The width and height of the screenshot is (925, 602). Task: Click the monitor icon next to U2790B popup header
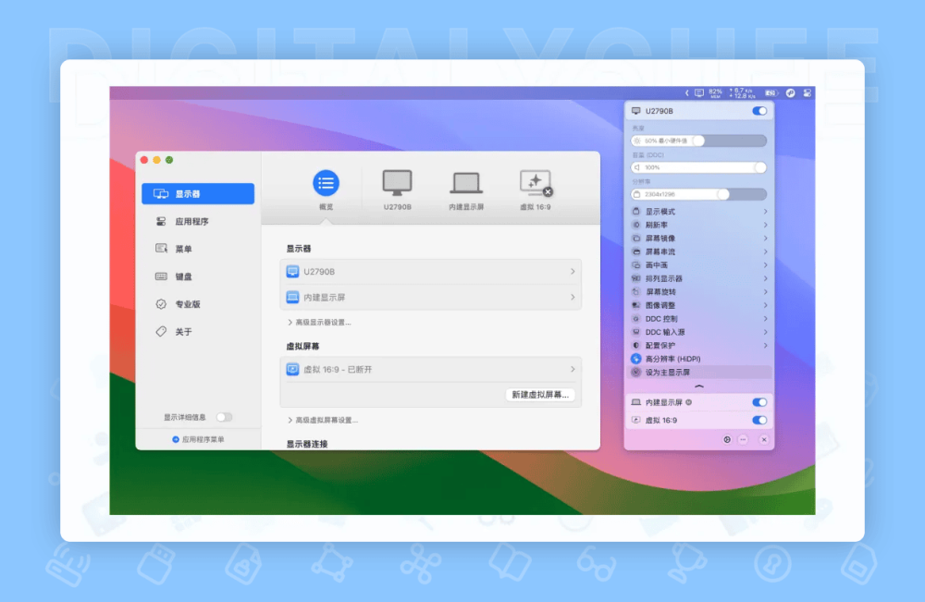[636, 111]
